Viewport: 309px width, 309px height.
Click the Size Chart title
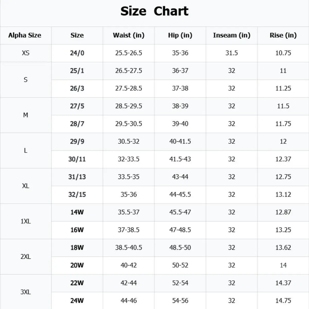(x=154, y=11)
